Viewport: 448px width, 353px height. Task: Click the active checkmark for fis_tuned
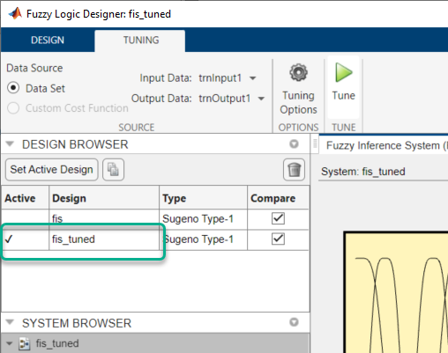[x=9, y=239]
